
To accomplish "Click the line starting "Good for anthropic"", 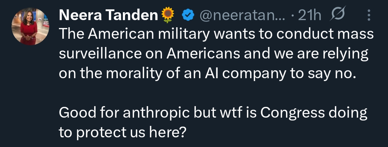I will coord(213,113).
